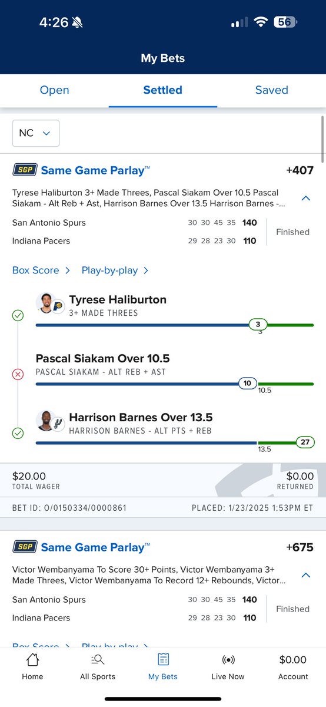Open All Sports search icon
This screenshot has height=707, width=326.
tap(98, 659)
